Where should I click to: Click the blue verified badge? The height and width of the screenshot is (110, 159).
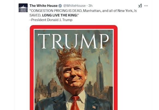click(60, 6)
